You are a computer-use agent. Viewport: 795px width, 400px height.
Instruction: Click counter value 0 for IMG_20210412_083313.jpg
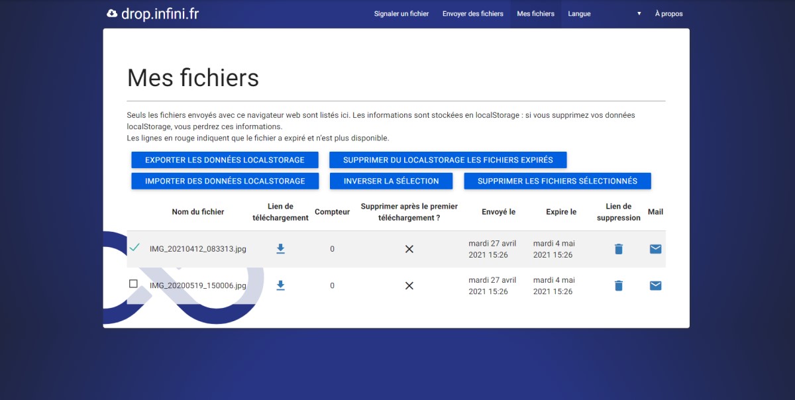(332, 249)
